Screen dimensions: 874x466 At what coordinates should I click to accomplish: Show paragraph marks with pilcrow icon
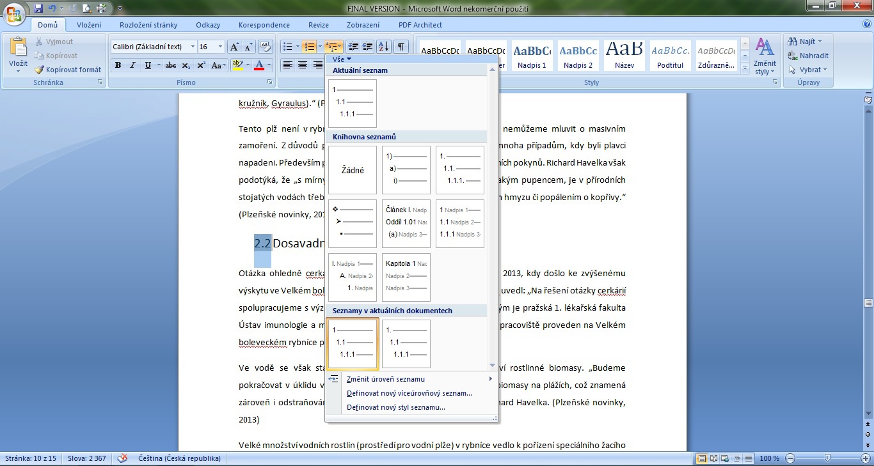pyautogui.click(x=401, y=47)
